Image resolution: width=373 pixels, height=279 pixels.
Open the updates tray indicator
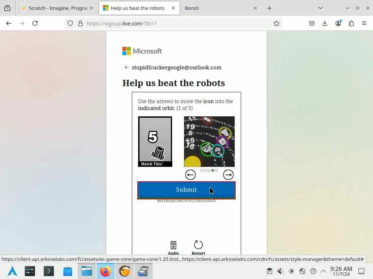pos(313,271)
